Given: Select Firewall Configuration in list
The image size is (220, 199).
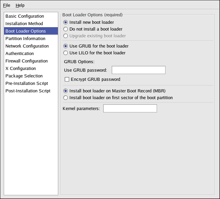Looking at the screenshot, I should (x=26, y=61).
